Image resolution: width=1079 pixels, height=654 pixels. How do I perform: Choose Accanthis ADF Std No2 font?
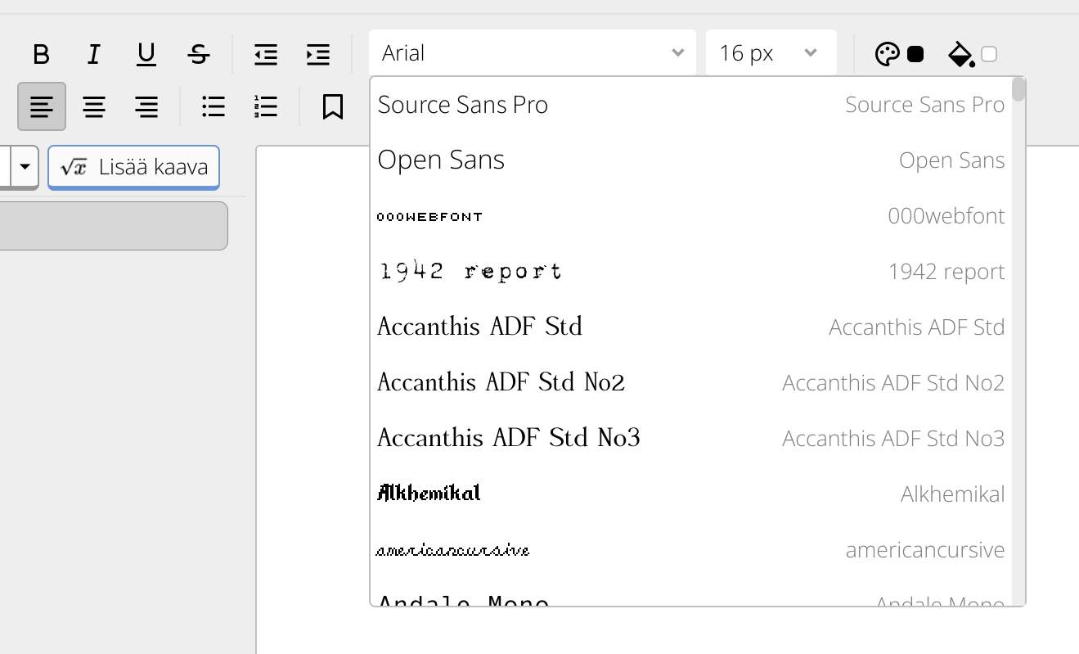click(x=691, y=383)
